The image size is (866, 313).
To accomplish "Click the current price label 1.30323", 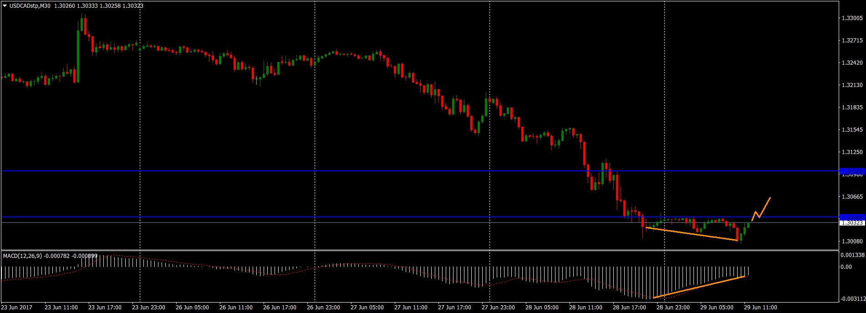I will pyautogui.click(x=852, y=223).
